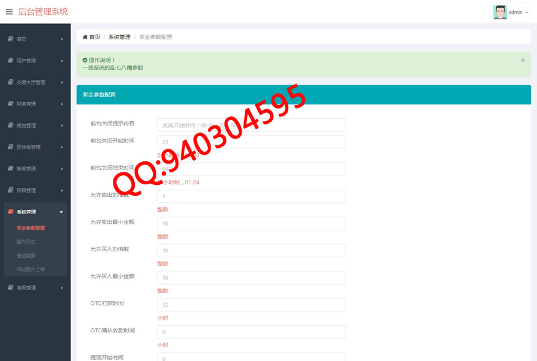Click the home icon in breadcrumb
Screen dimensions: 537x361
click(x=85, y=37)
